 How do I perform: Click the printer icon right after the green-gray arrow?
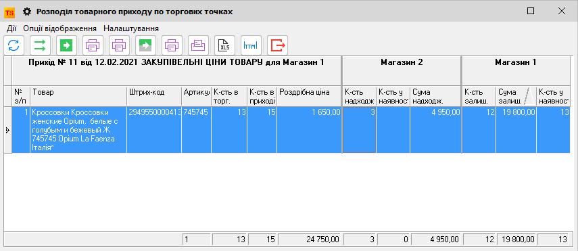tap(172, 46)
